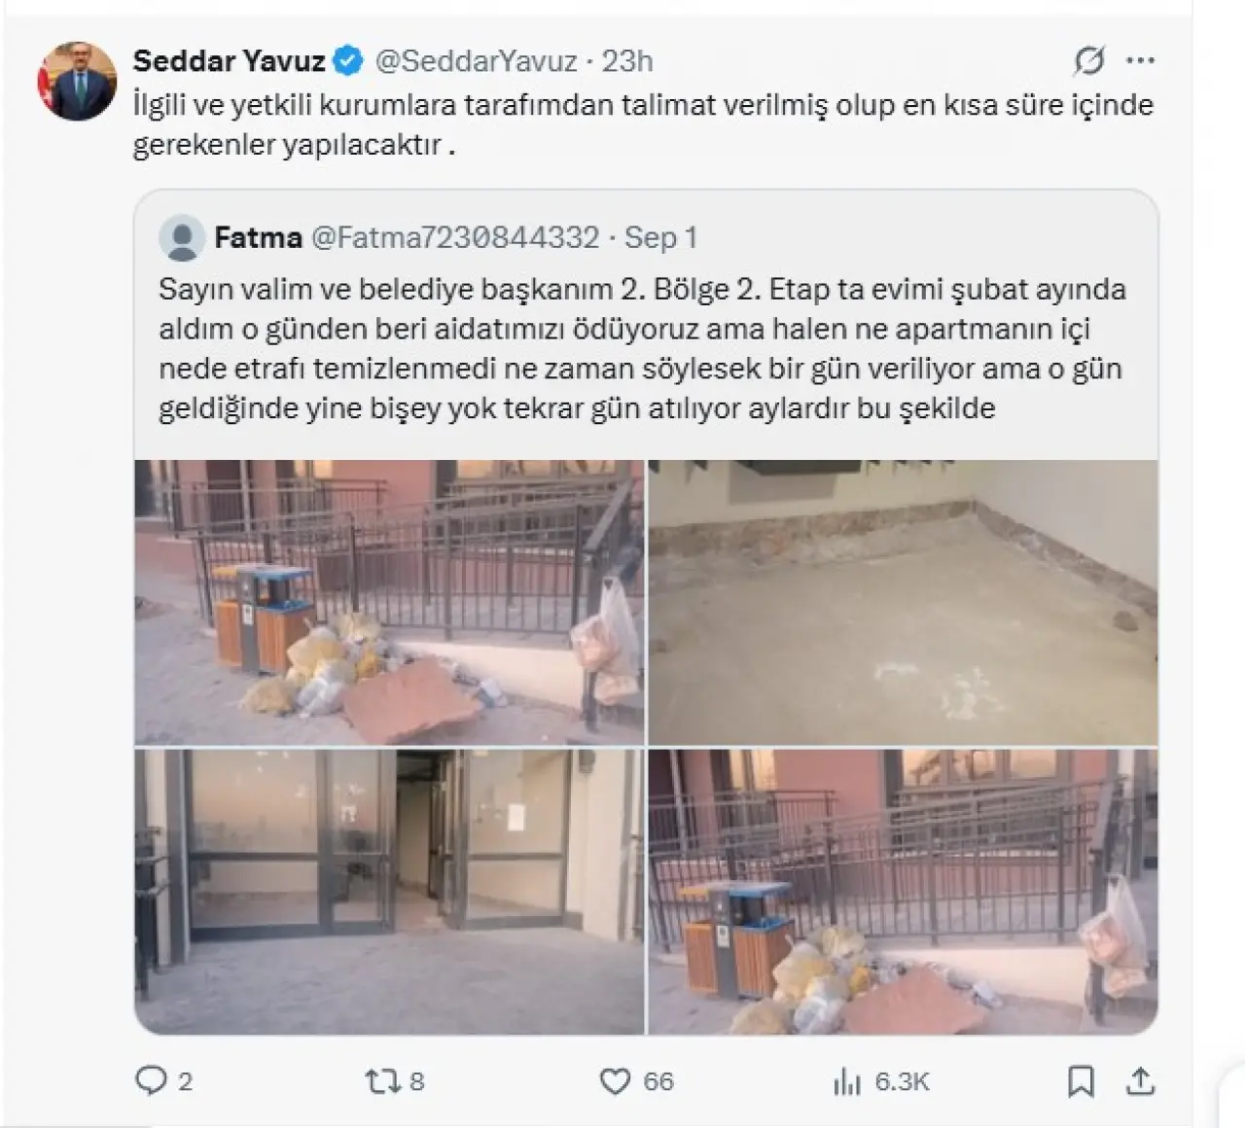View analytics via the bar chart icon
1245x1128 pixels.
click(x=847, y=1081)
